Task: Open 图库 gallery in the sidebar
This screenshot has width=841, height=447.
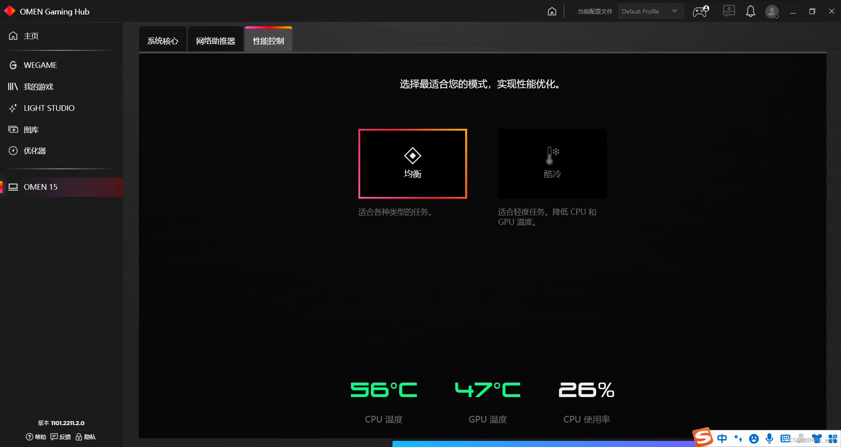Action: click(61, 130)
